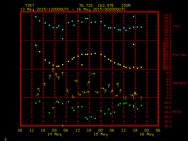Select the longitude value 162.97E
Screen dimensions: 188x141
tap(105, 6)
